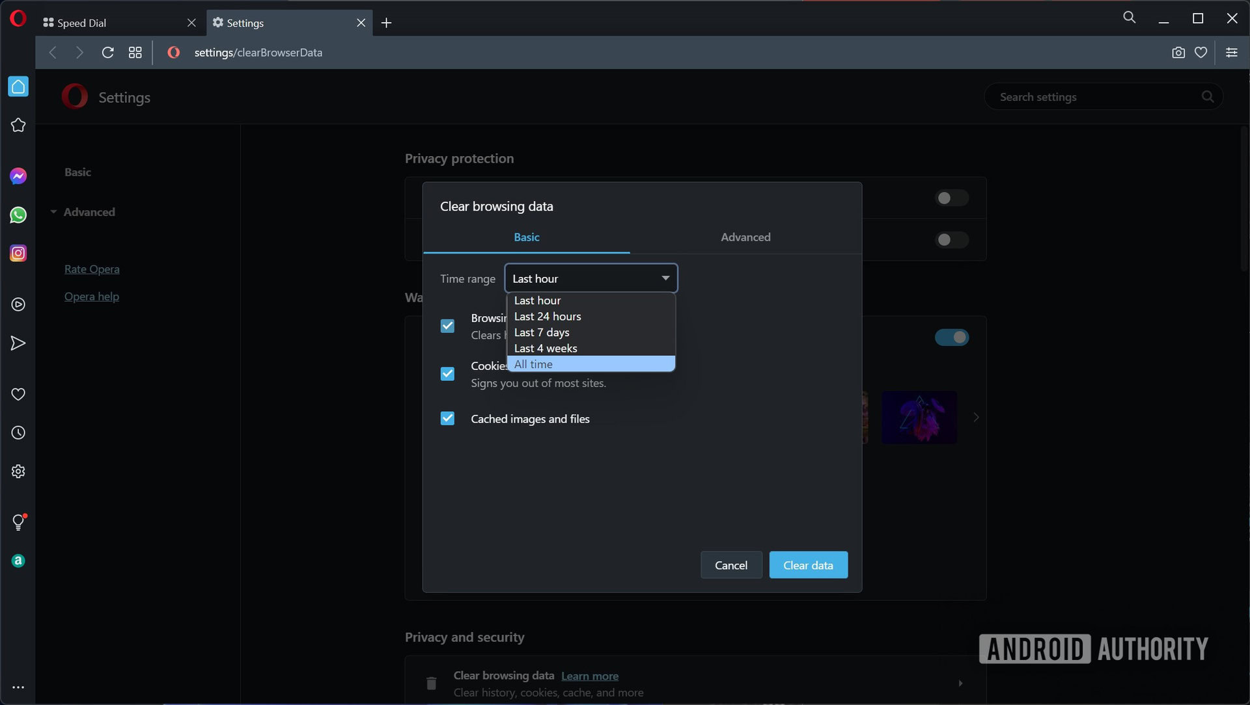Take a snapshot with the camera icon
This screenshot has height=705, width=1250.
point(1178,53)
